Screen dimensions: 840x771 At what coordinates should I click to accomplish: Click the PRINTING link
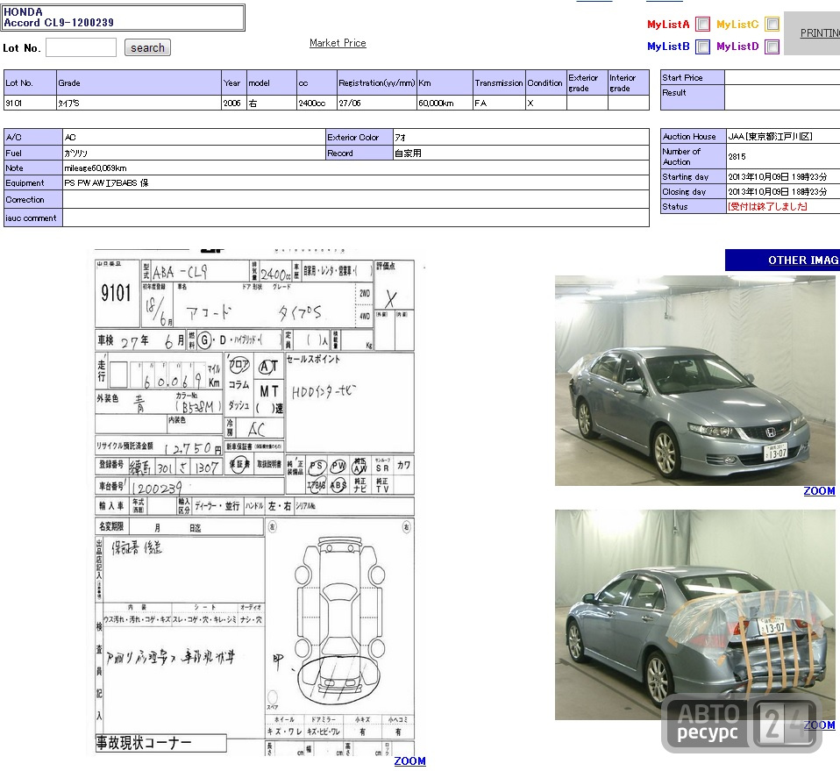[x=820, y=33]
